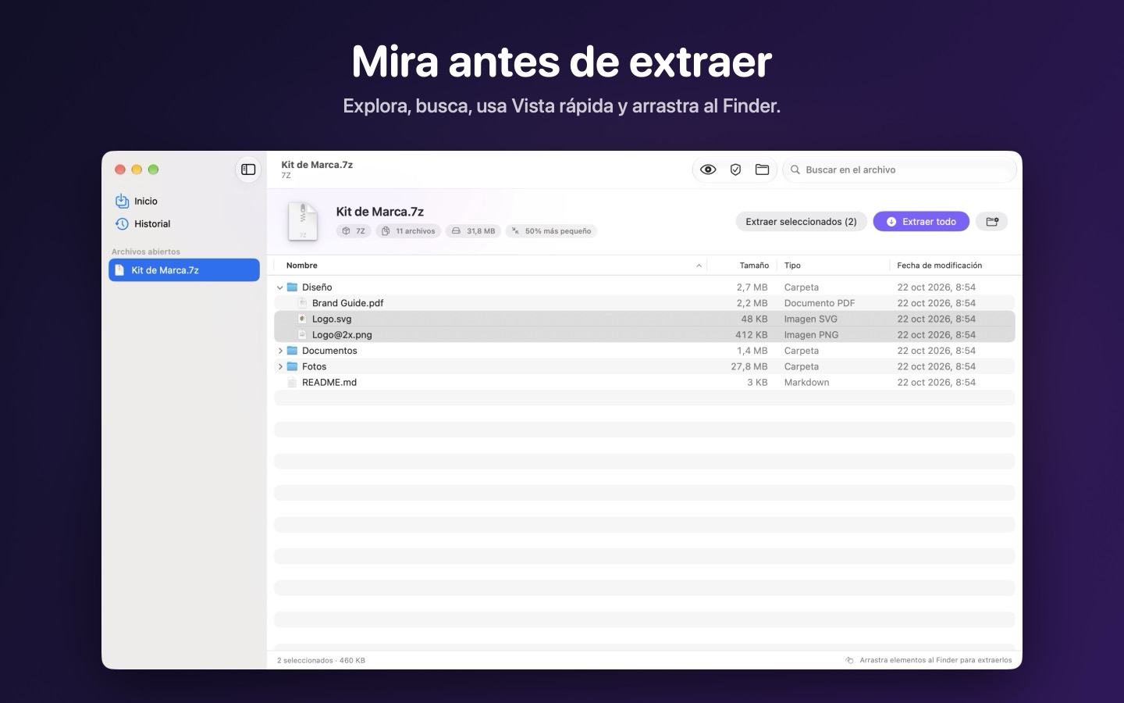
Task: Select the Logo.svg file name
Action: 332,319
